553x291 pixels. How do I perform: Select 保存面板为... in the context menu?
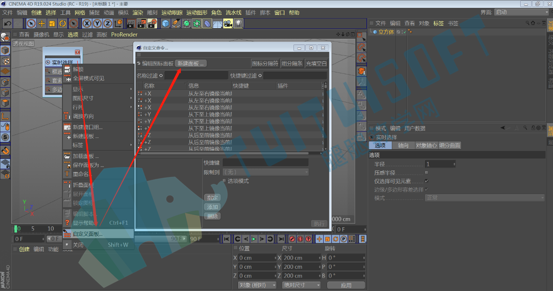tap(99, 165)
